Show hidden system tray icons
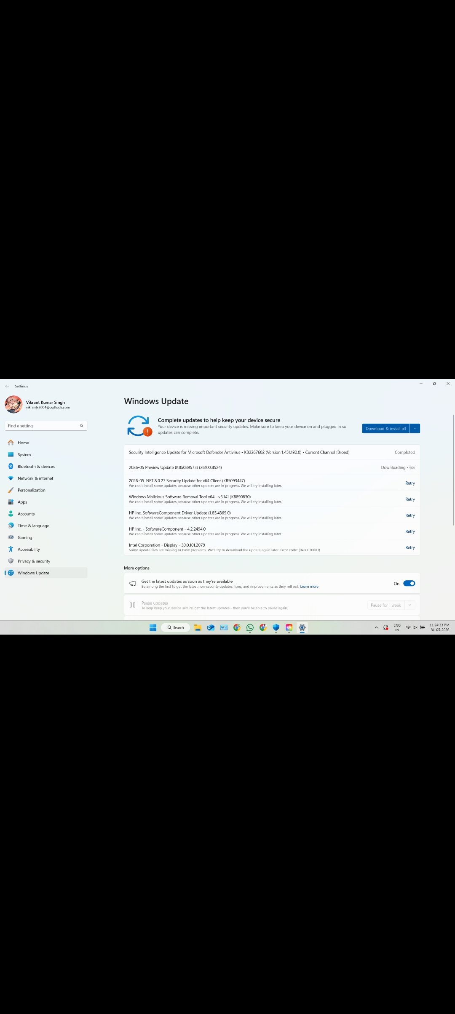The image size is (455, 1014). coord(376,627)
